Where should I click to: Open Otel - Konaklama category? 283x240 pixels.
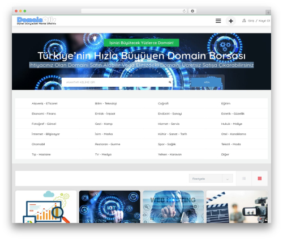[x=234, y=134]
